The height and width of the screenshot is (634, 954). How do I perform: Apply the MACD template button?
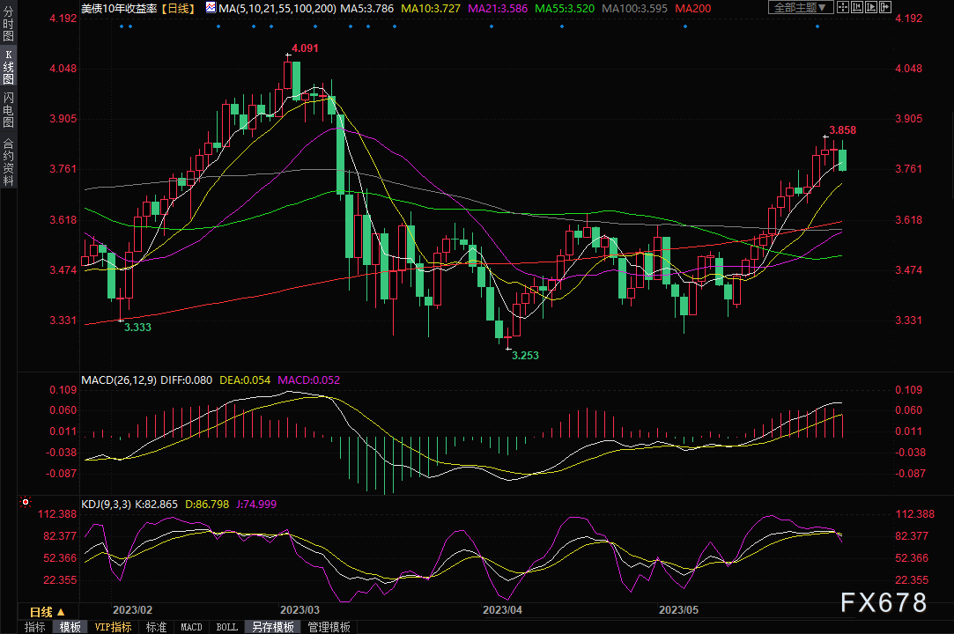pos(191,627)
